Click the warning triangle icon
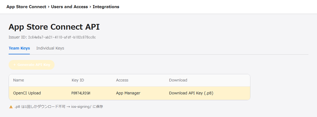This screenshot has width=317, height=117. [11, 107]
